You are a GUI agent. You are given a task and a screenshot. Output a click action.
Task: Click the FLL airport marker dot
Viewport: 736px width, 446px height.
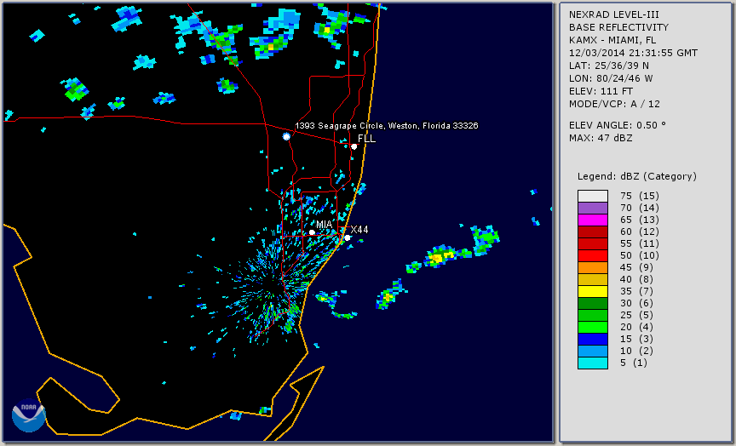354,146
